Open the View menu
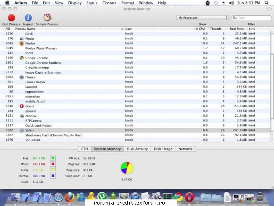Viewport: 274px width, 206px height. coord(59,3)
